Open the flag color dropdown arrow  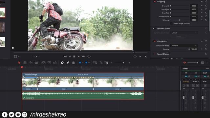(83, 63)
